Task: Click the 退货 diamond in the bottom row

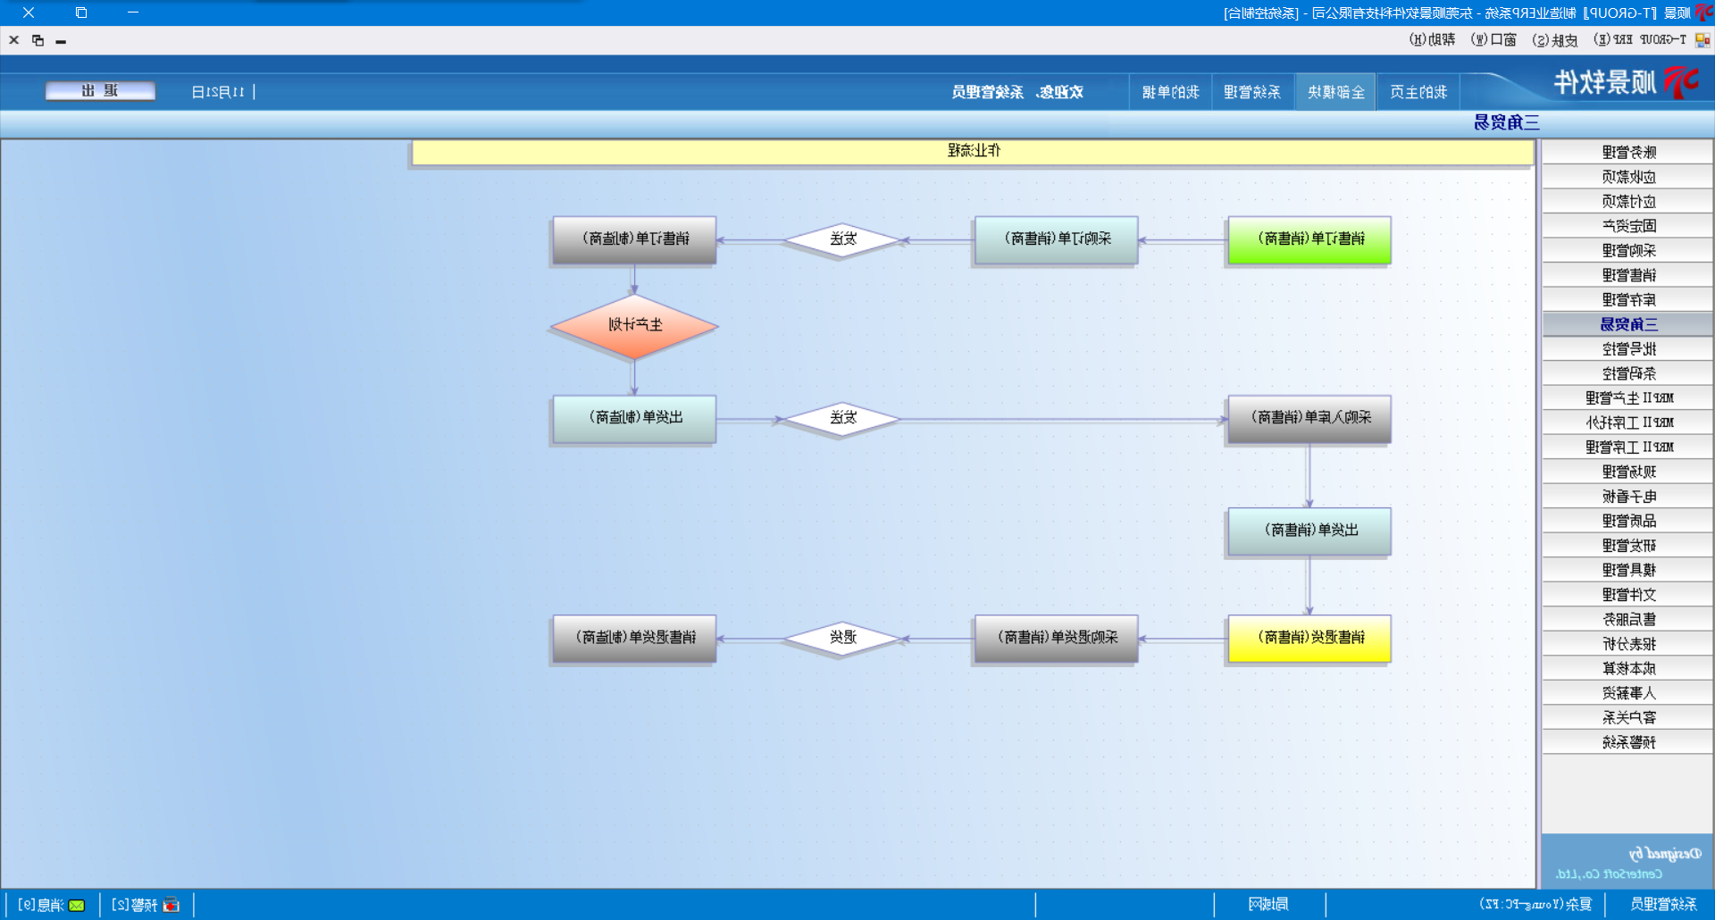Action: [842, 638]
